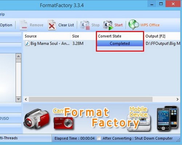
Task: Click the horizontal scrollbar left arrow
Action: coord(26,99)
